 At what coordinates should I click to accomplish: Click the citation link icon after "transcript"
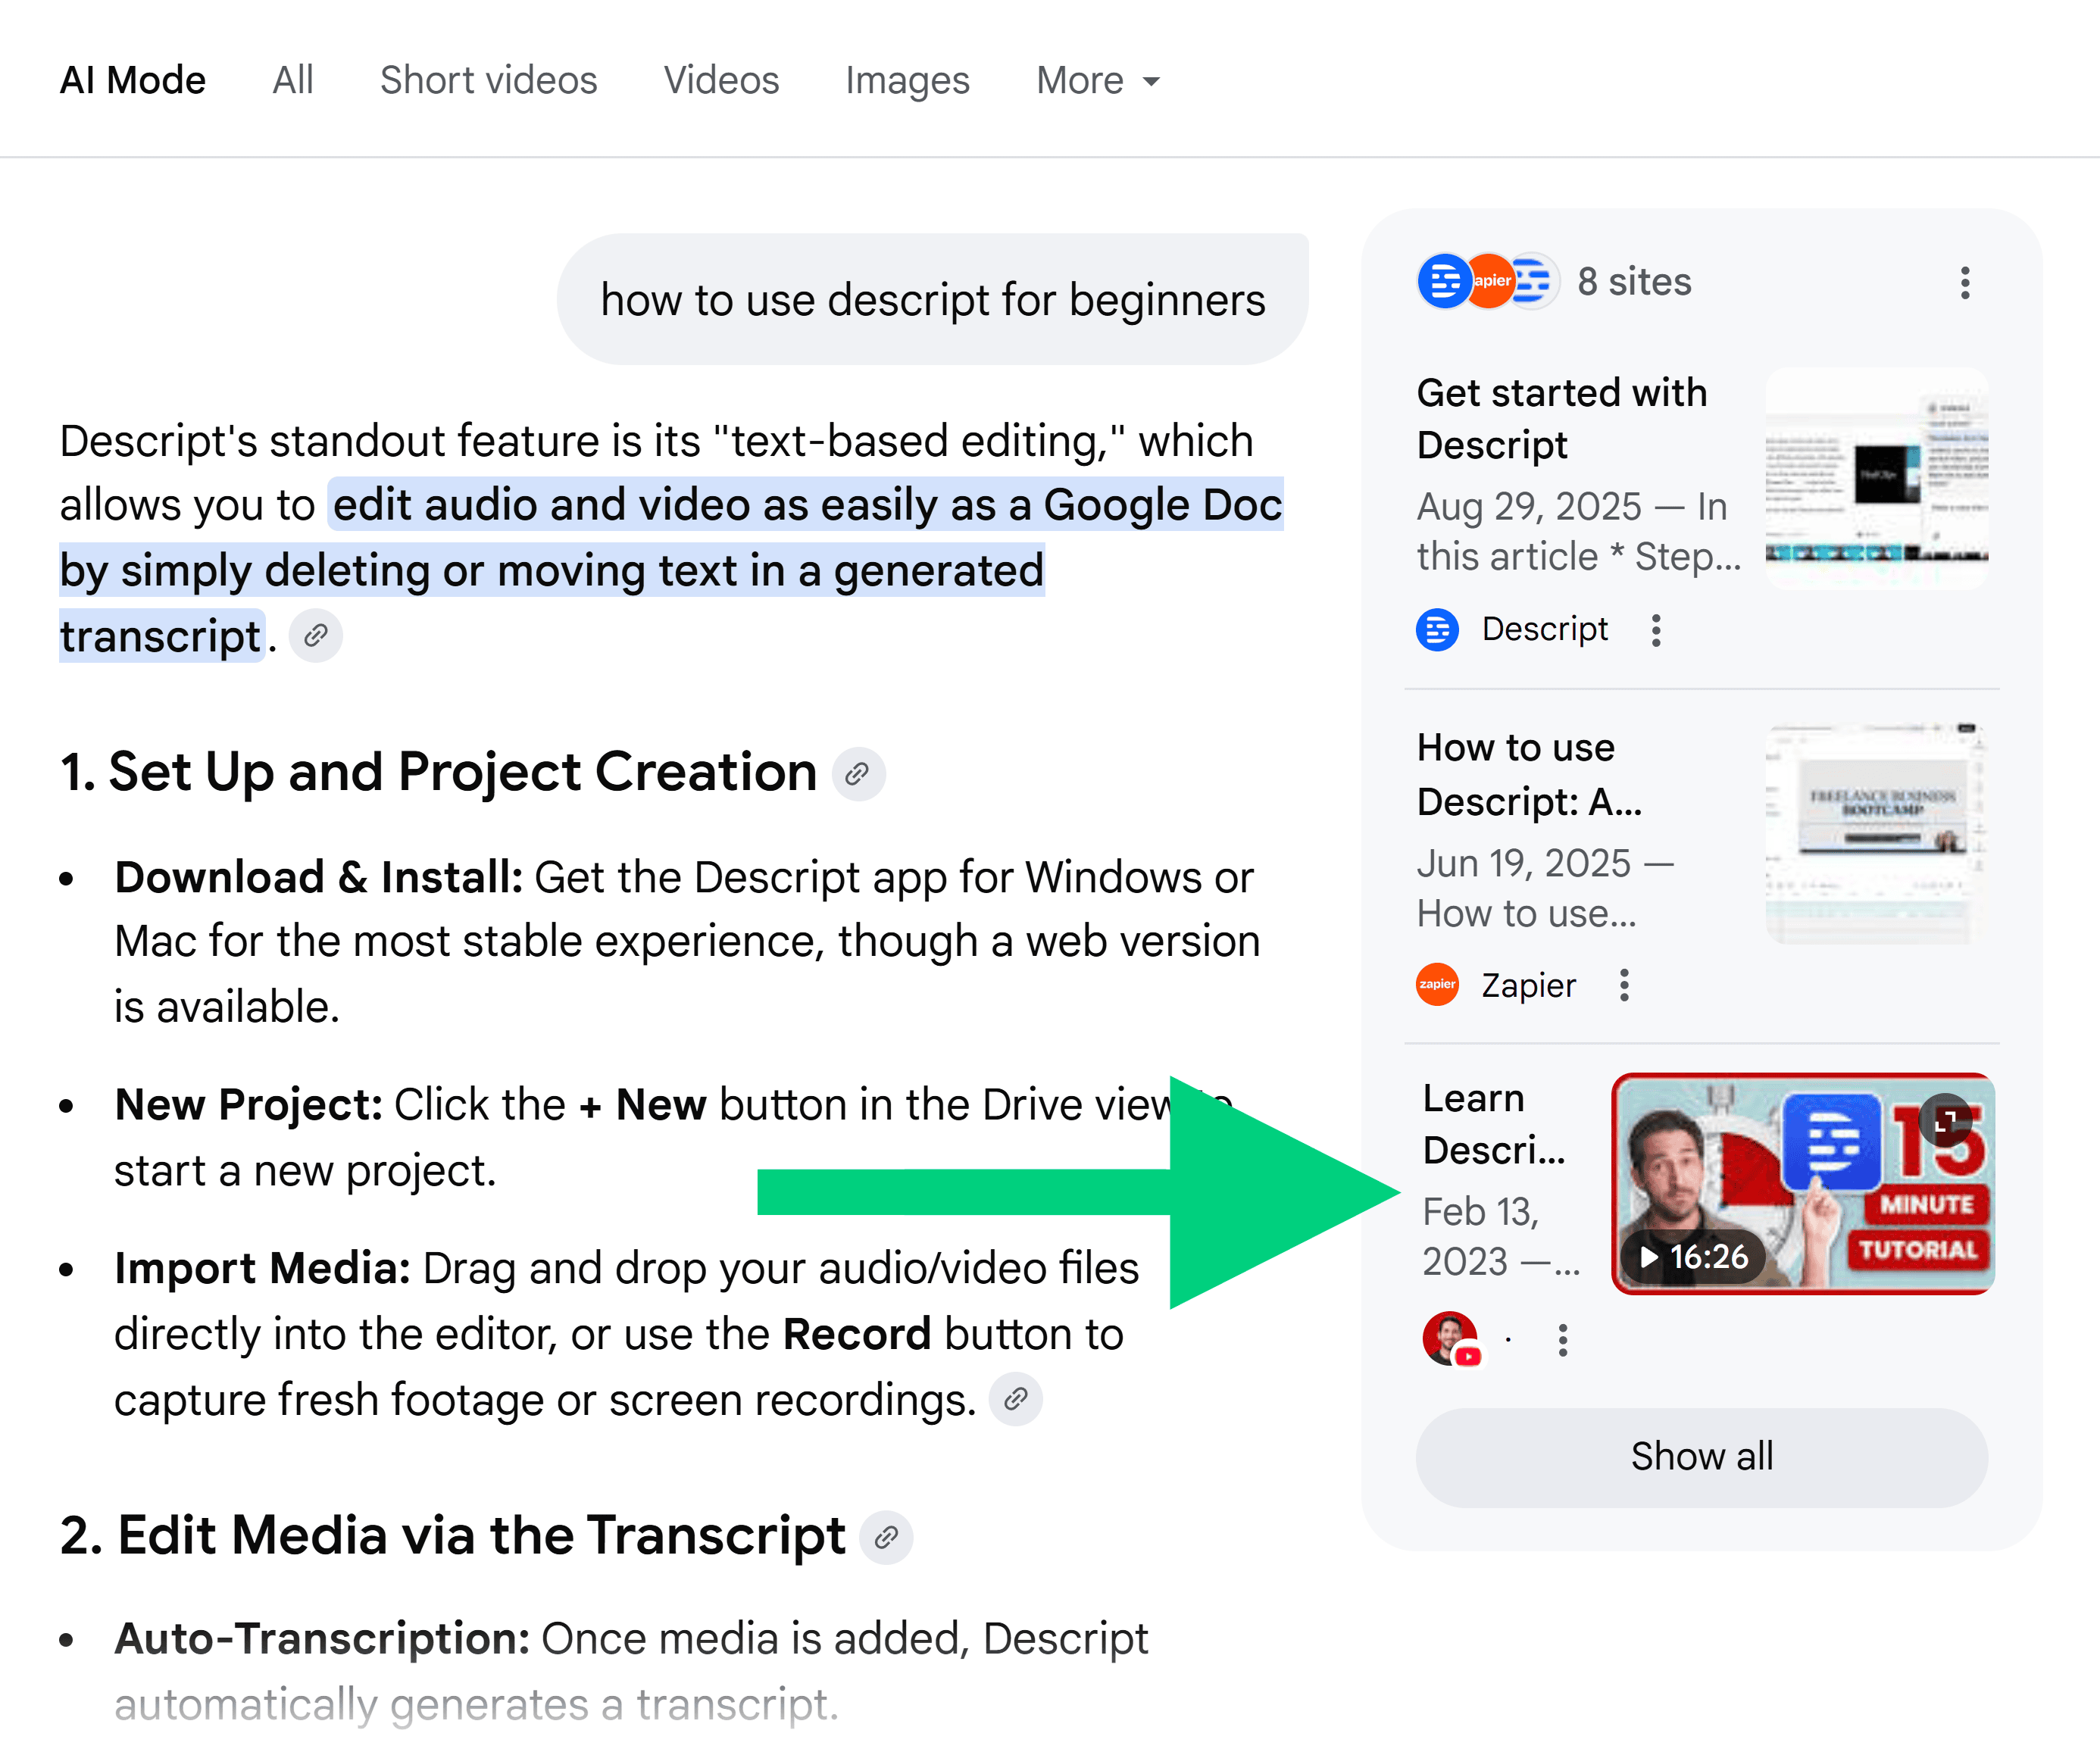click(315, 635)
